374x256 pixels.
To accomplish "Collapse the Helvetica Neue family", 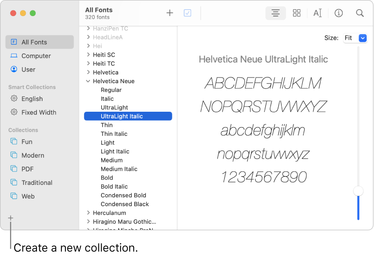I will point(88,81).
